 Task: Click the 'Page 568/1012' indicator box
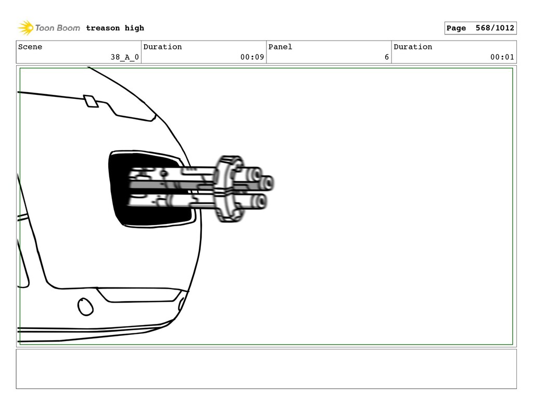[480, 28]
